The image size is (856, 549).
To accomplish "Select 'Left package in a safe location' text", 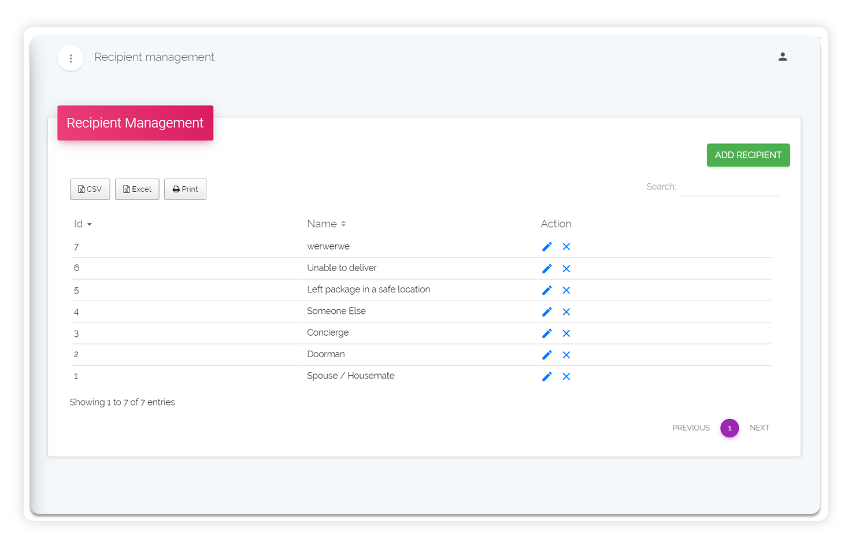I will pyautogui.click(x=368, y=290).
